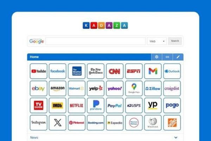Expand the News section chevron
Viewport: 211px width, 141px height.
click(x=176, y=137)
